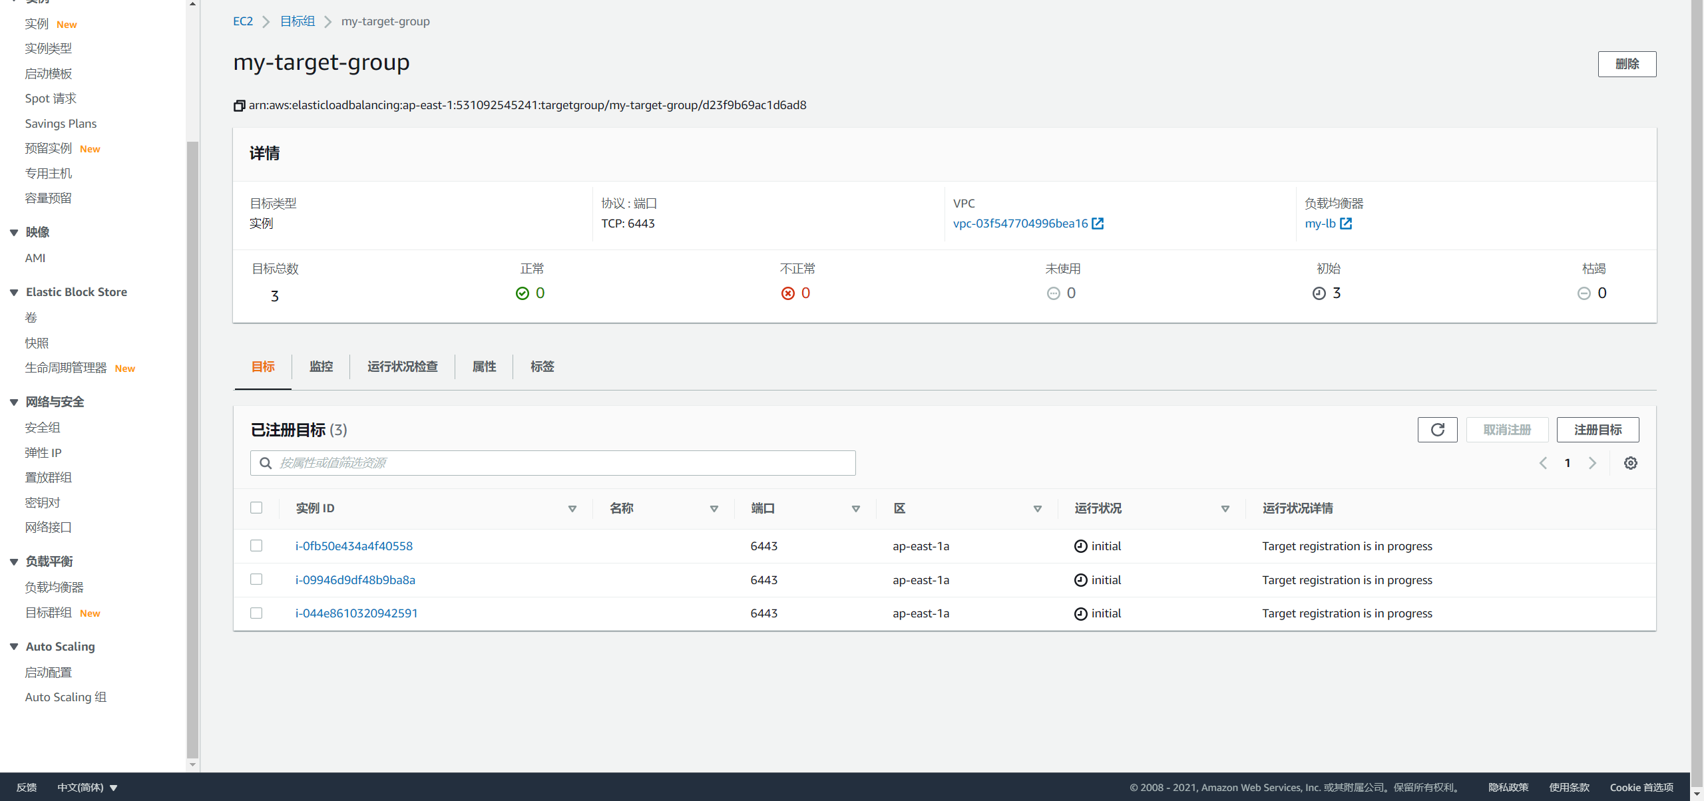1704x801 pixels.
Task: Click breadcrumb chevron after 目标组
Action: tap(327, 22)
